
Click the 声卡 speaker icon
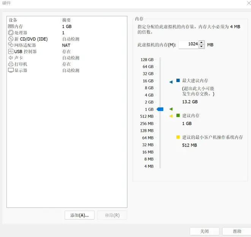(x=11, y=58)
